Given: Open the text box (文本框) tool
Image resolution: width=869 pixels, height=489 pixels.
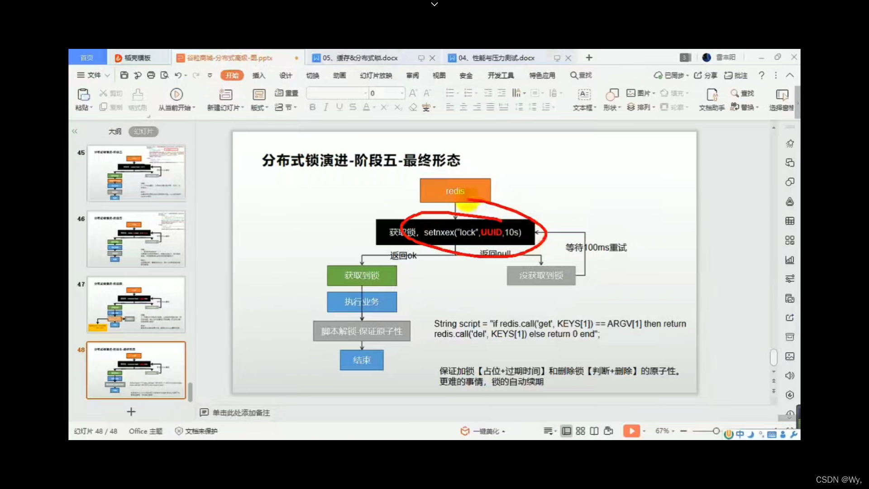Looking at the screenshot, I should click(x=584, y=94).
